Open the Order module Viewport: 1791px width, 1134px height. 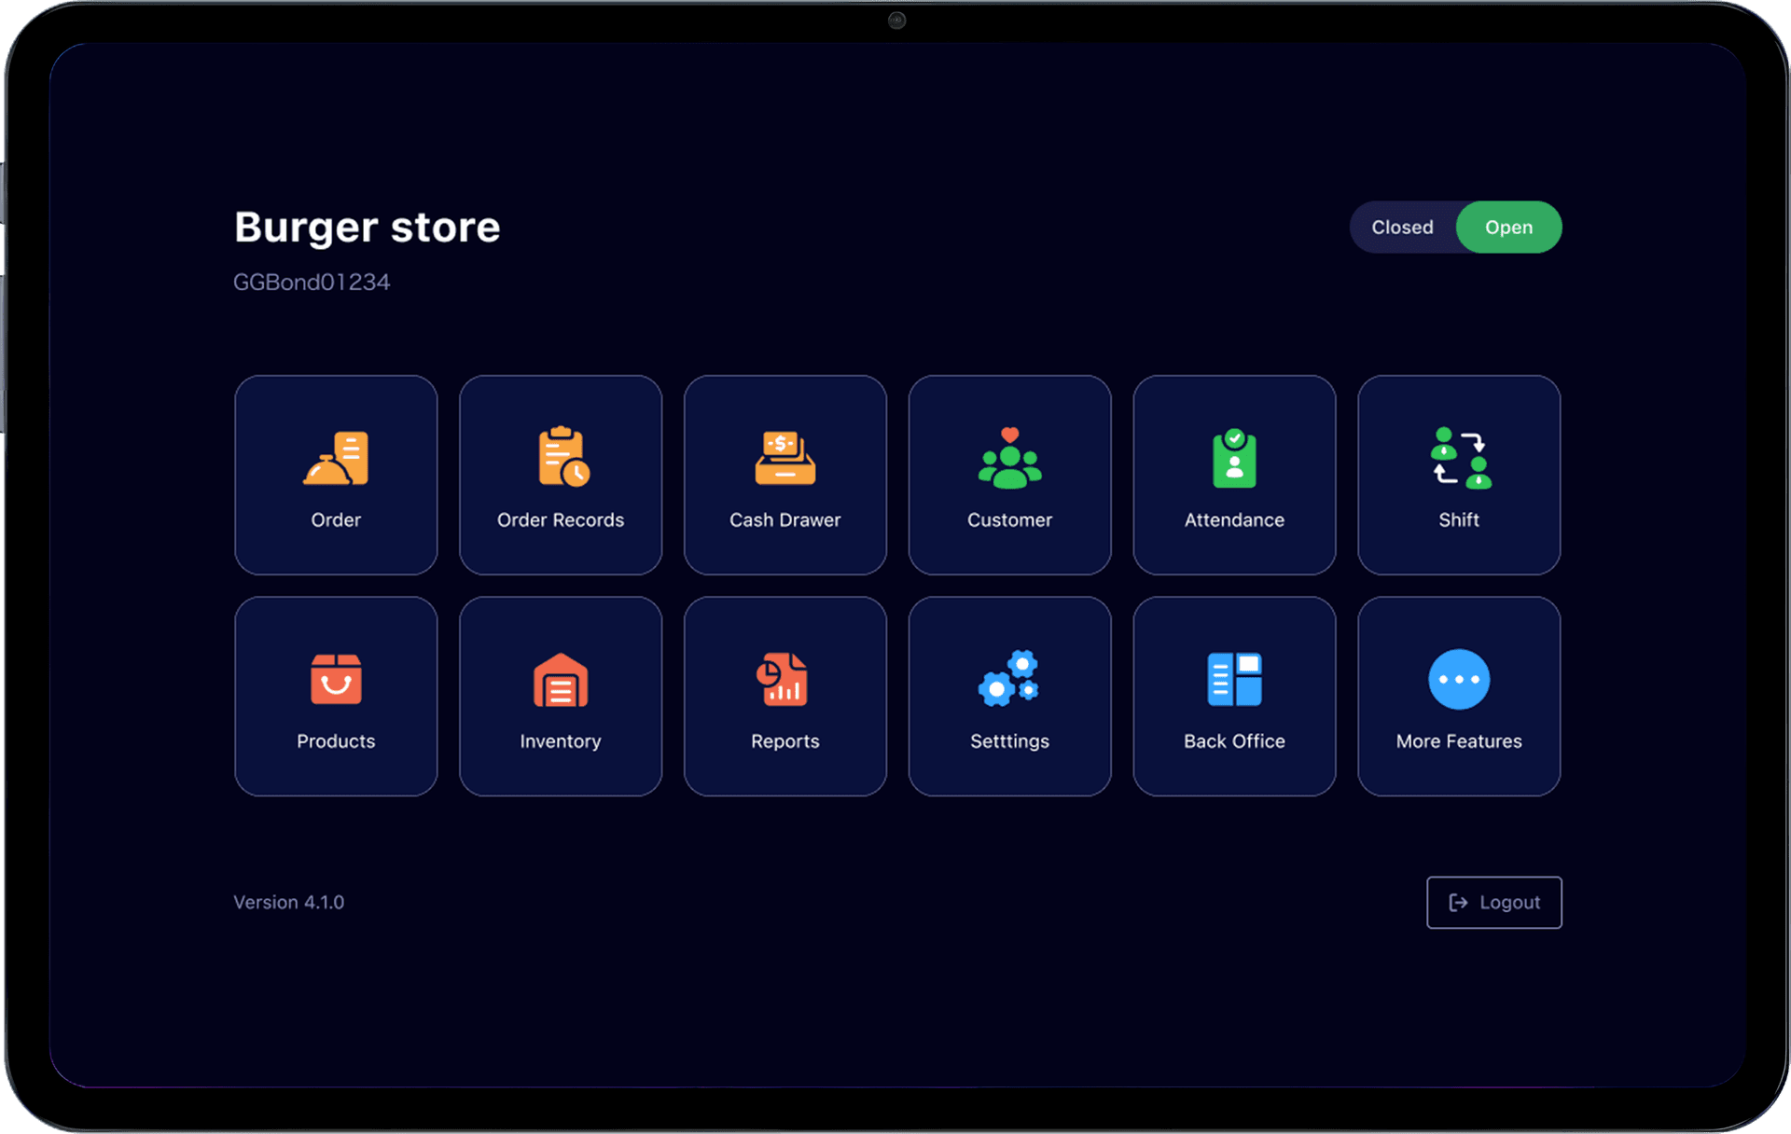tap(336, 475)
